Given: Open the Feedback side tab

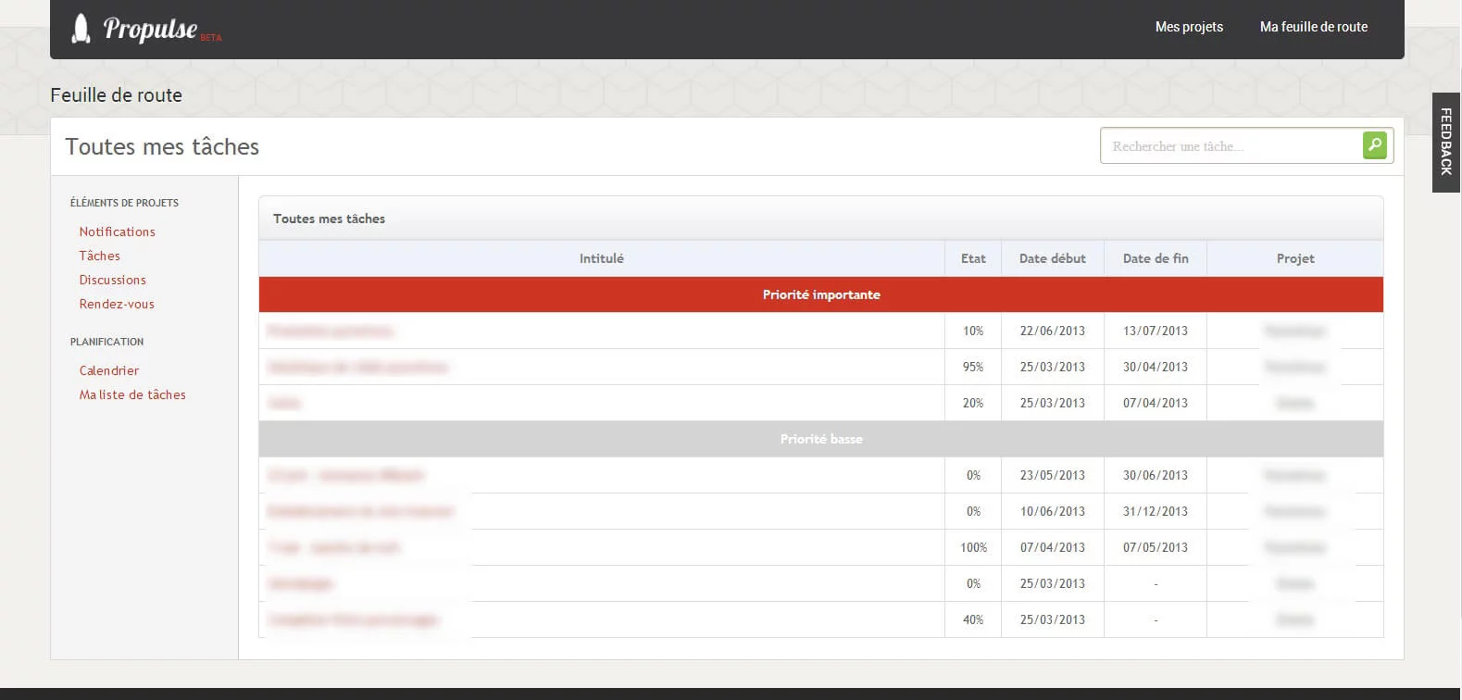Looking at the screenshot, I should tap(1446, 143).
